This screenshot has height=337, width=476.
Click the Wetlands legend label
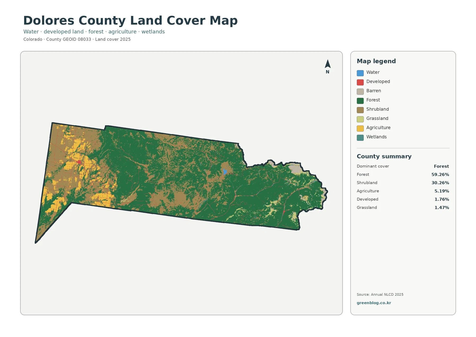[376, 137]
